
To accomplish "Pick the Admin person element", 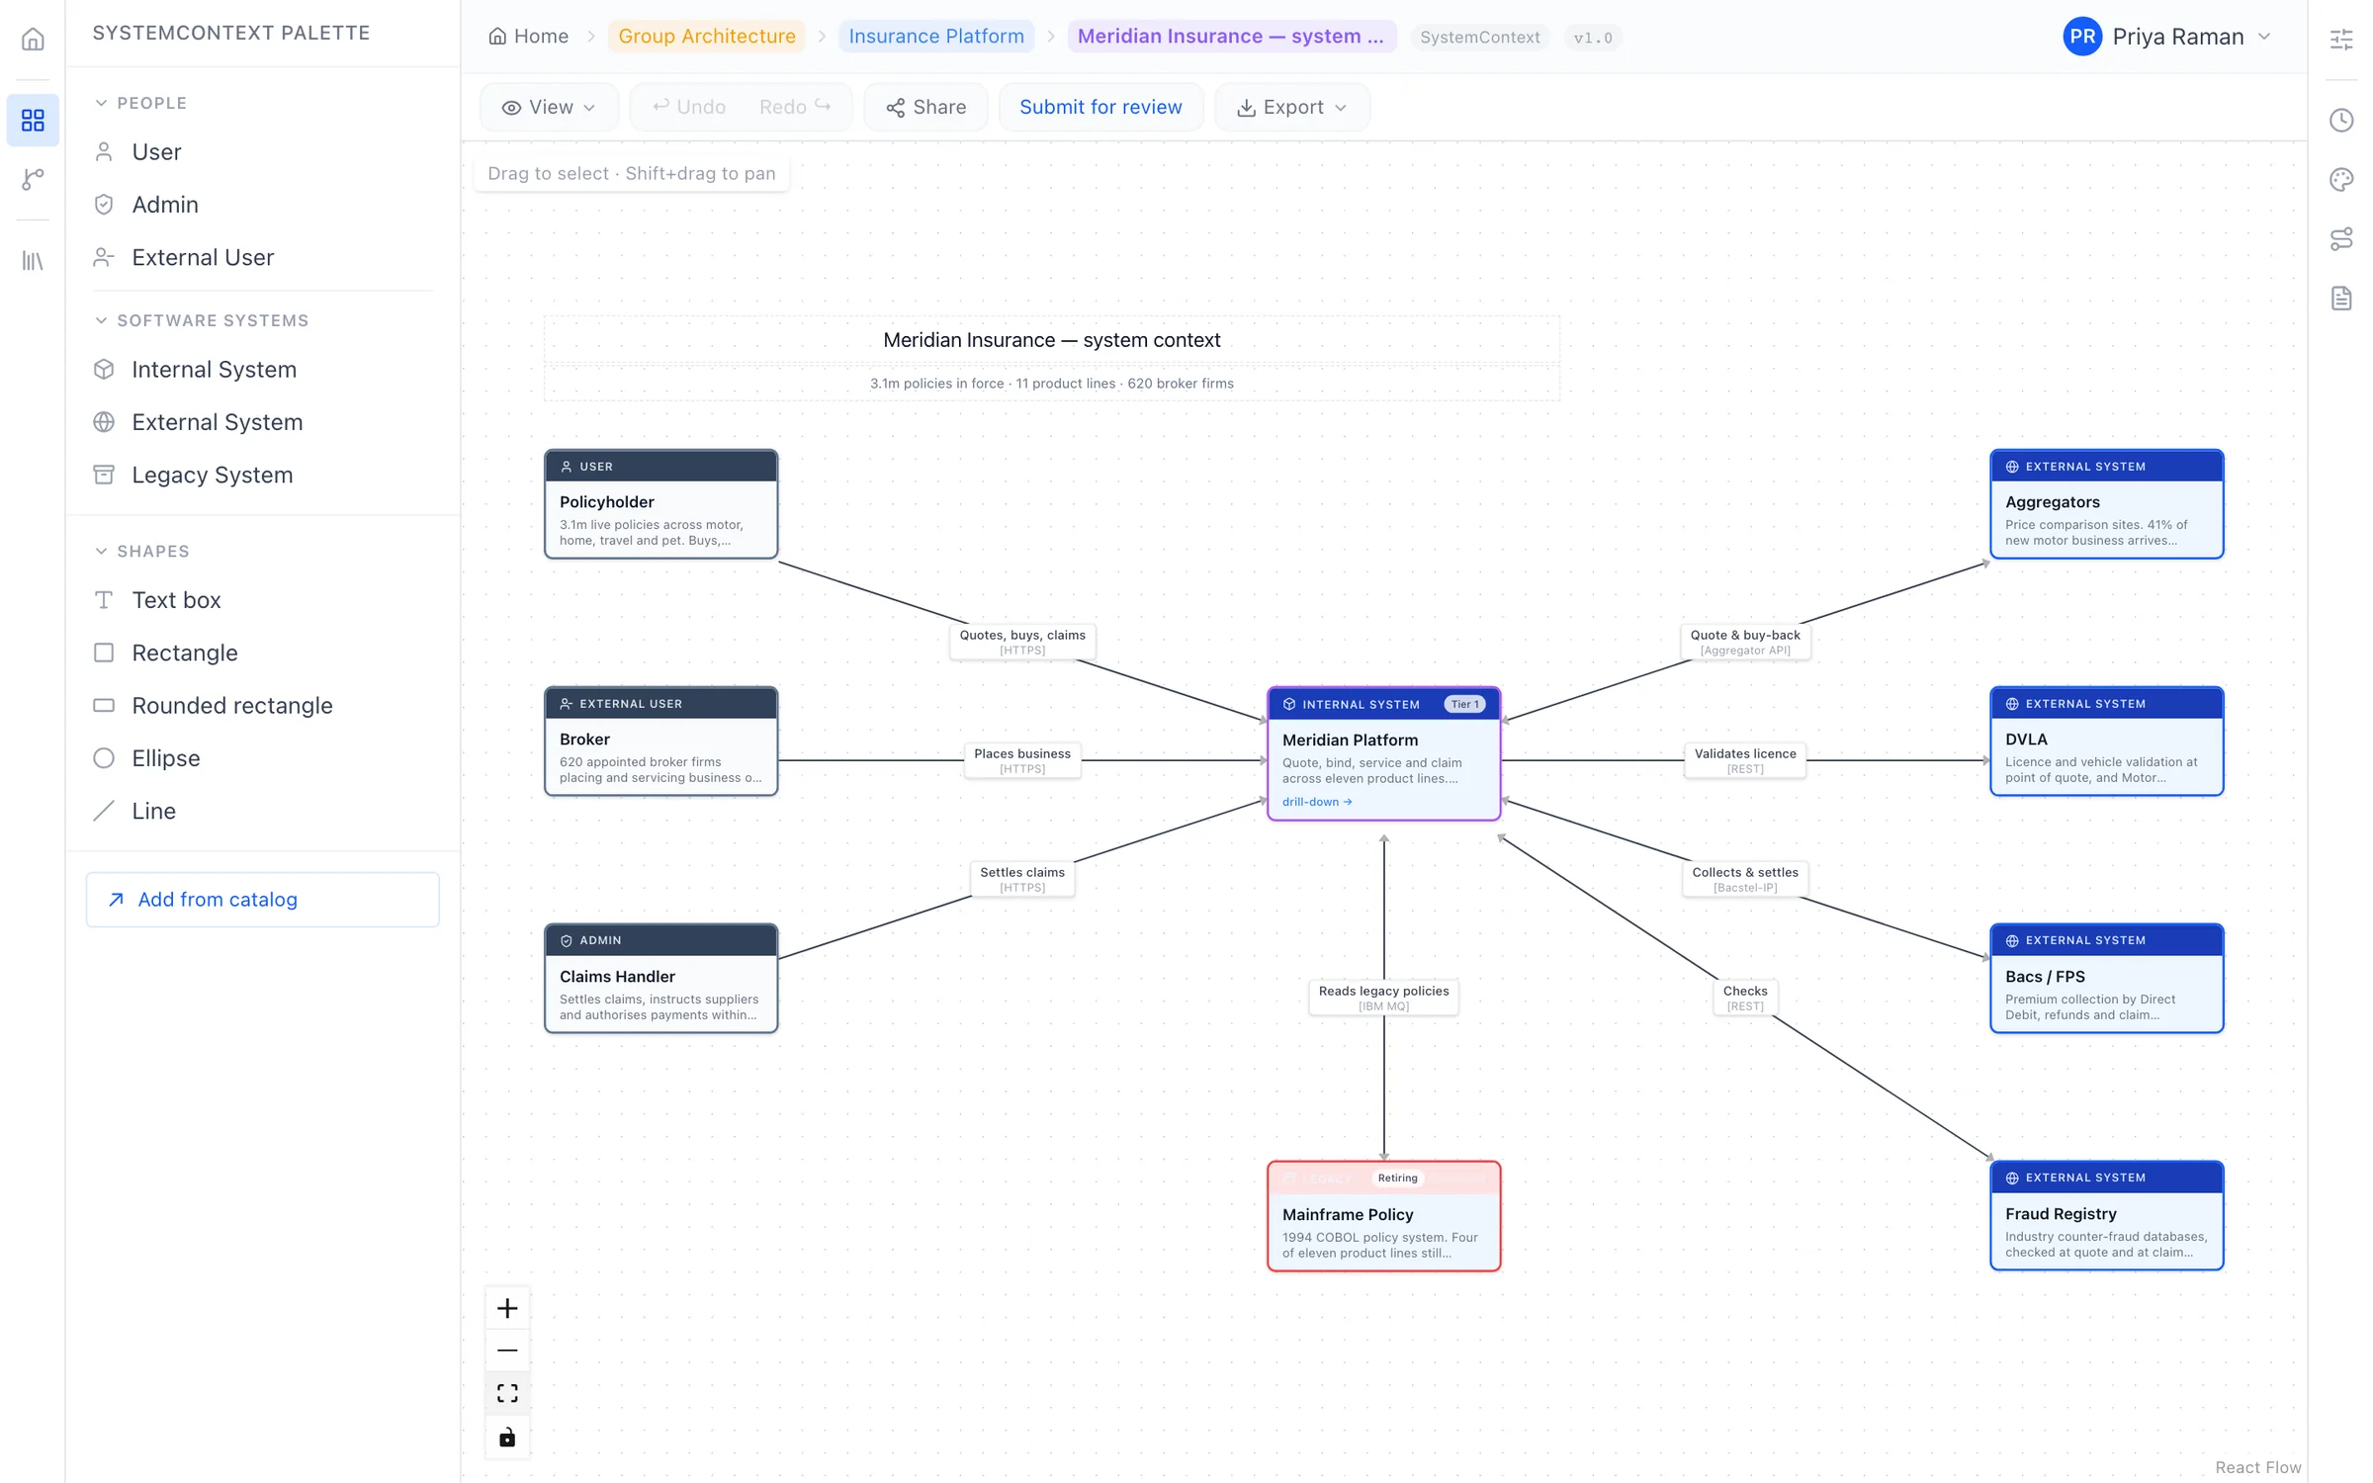I will 262,205.
